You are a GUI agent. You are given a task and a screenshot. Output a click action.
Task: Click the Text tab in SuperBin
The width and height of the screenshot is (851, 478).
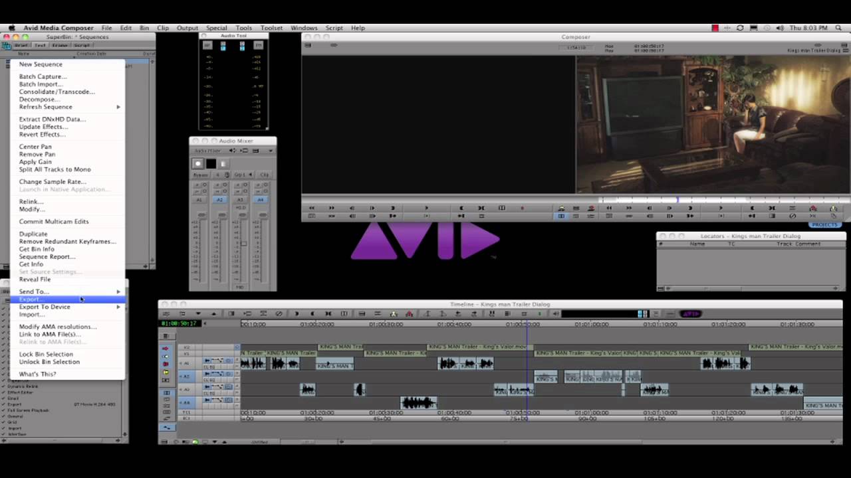tap(39, 45)
